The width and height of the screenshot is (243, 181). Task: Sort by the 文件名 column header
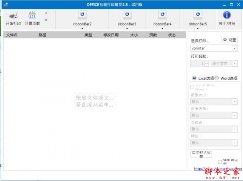(x=12, y=35)
